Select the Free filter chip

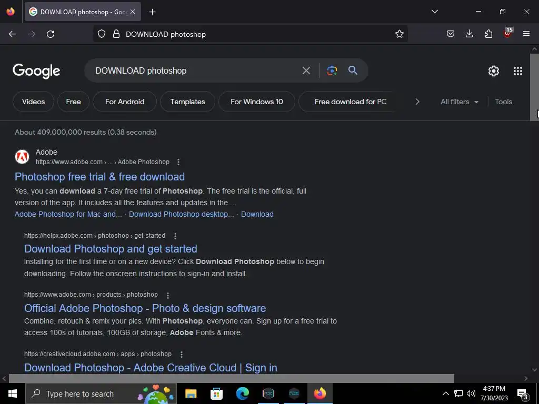(x=74, y=102)
